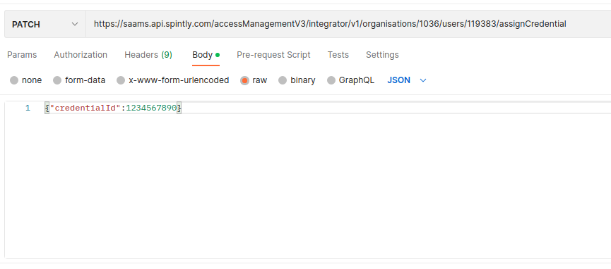Open the Tests tab

[338, 55]
